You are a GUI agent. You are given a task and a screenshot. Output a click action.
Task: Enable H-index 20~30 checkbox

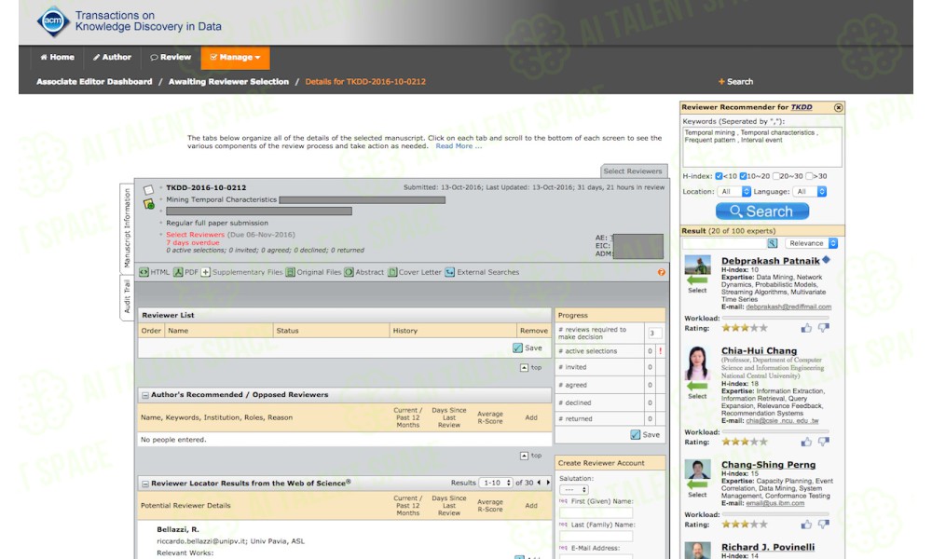coord(775,176)
